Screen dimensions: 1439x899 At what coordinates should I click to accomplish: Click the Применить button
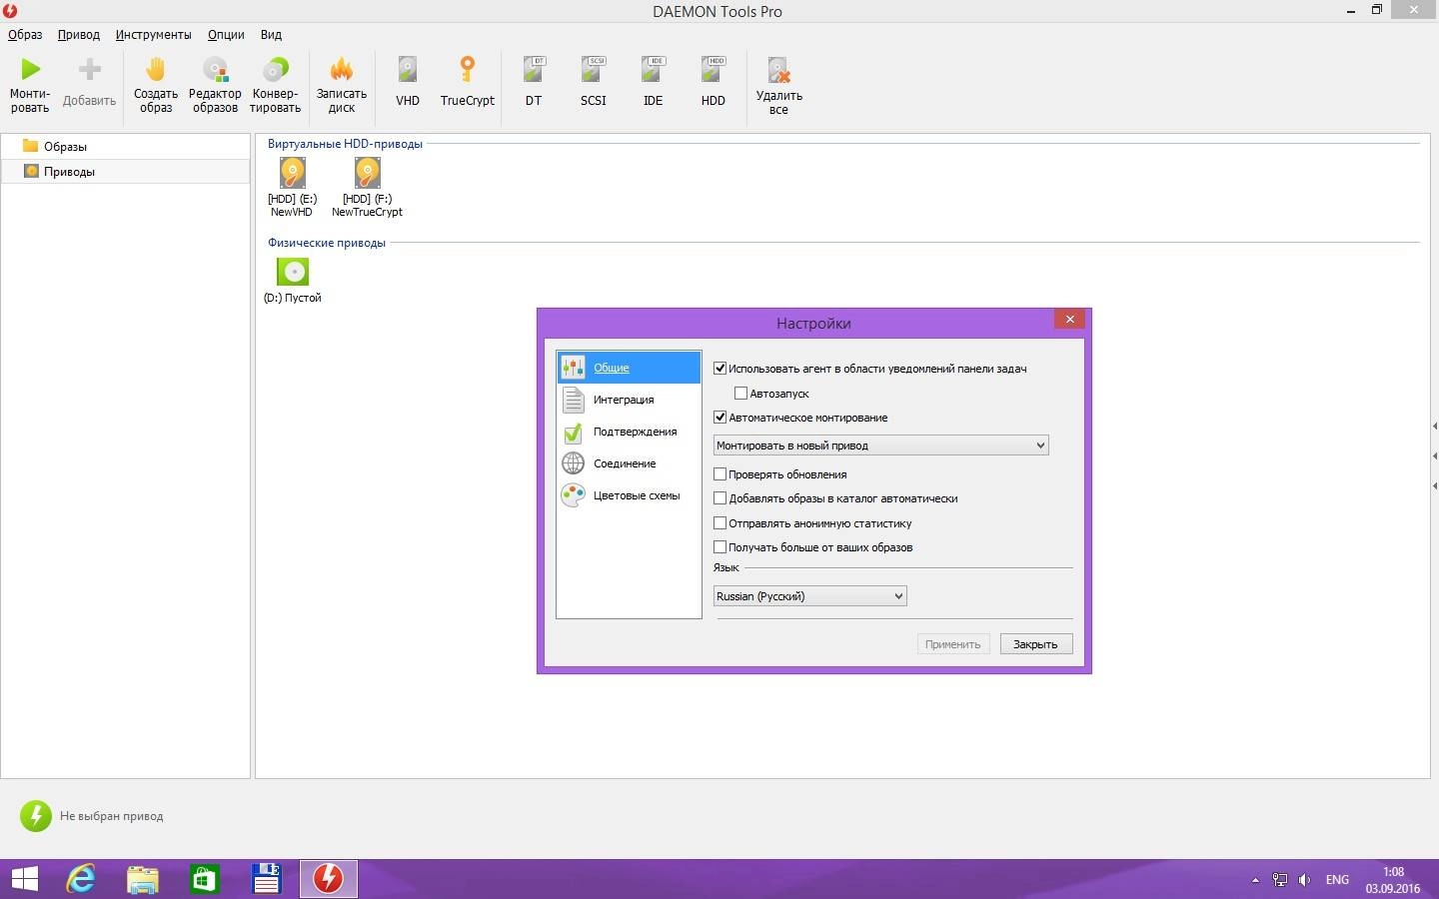(952, 644)
